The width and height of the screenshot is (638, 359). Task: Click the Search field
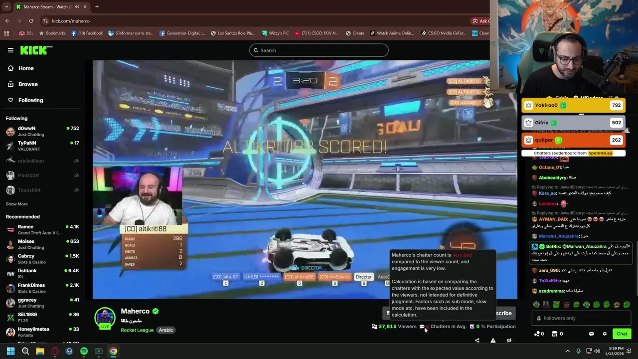(319, 50)
